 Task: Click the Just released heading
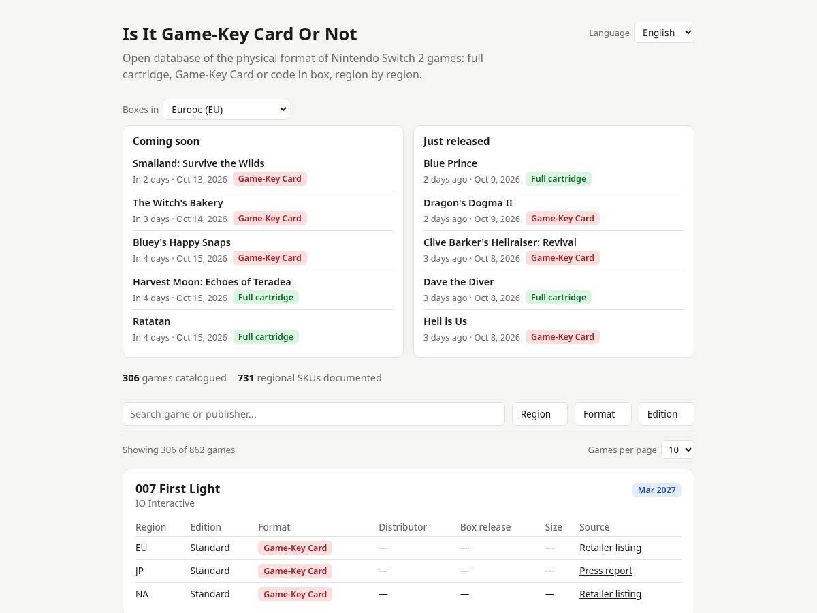tap(456, 142)
